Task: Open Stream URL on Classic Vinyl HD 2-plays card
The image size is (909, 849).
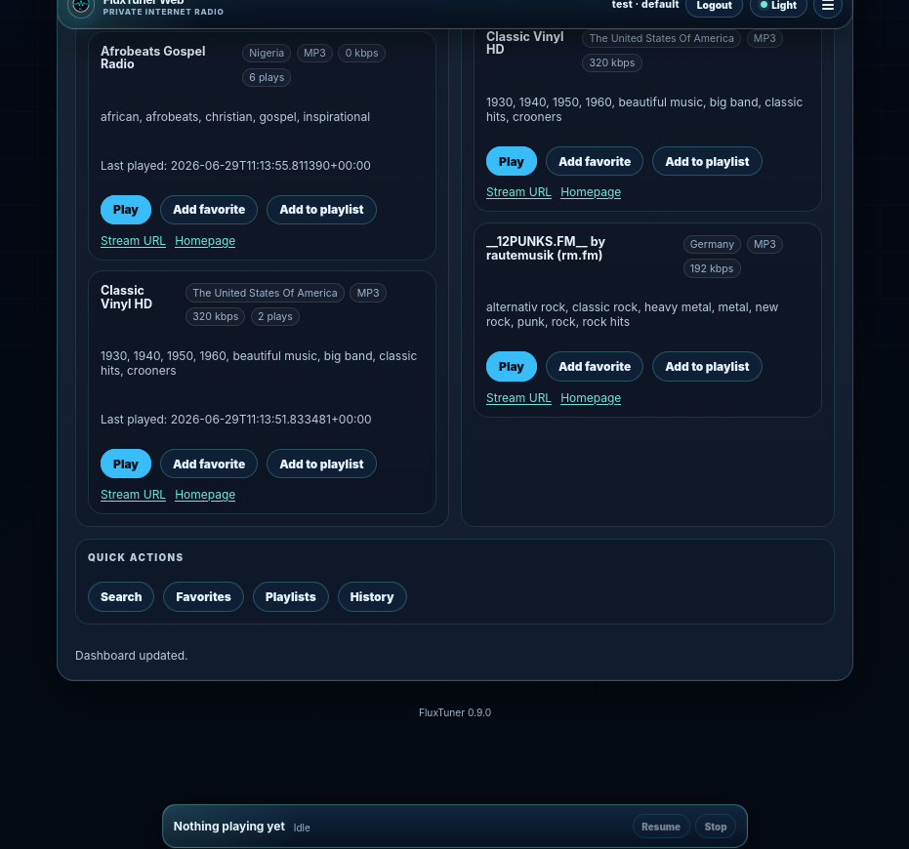Action: pos(133,495)
